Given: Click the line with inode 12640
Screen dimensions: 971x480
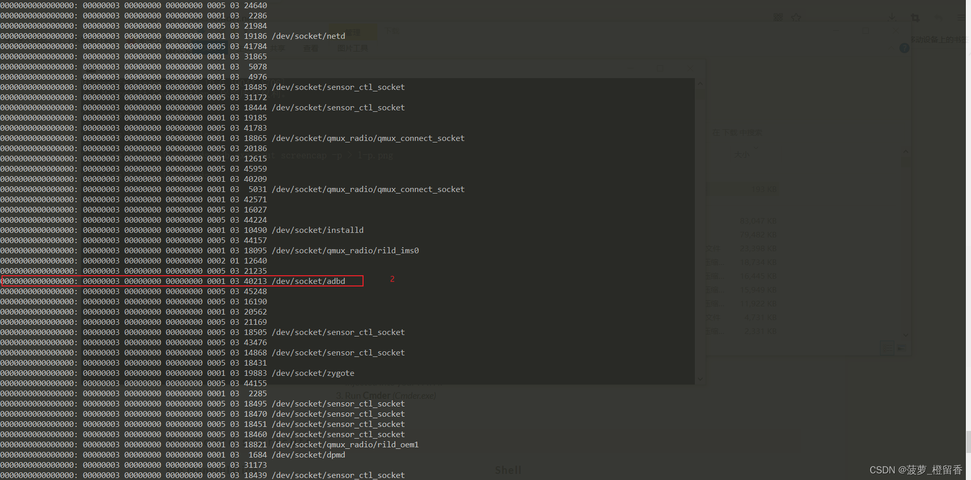Looking at the screenshot, I should click(133, 261).
